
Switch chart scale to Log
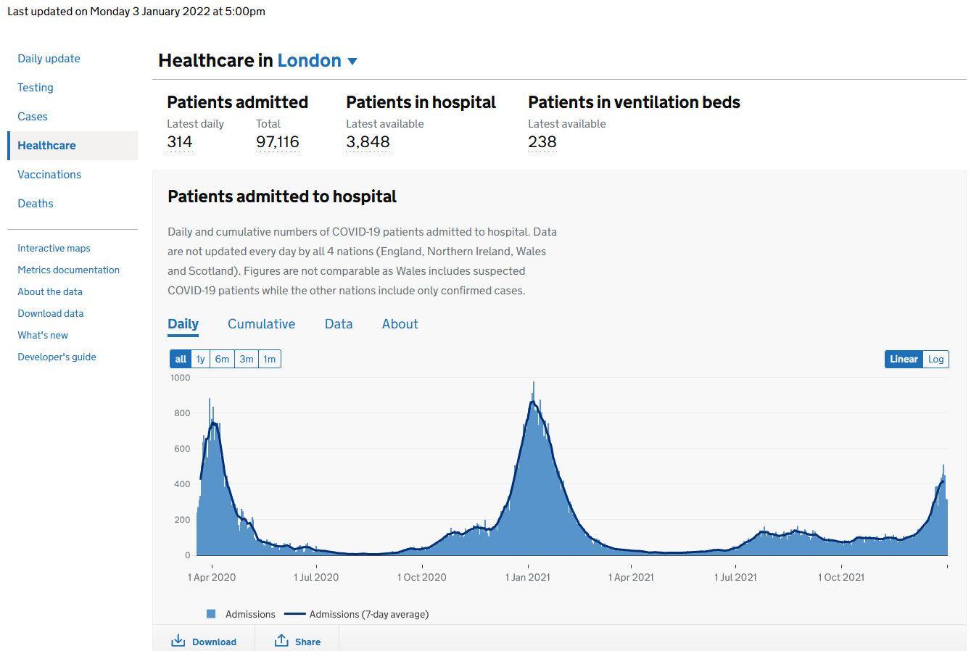(935, 359)
